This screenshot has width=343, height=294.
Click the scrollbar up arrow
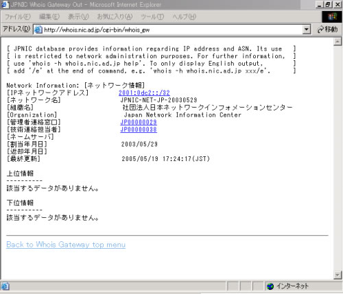point(338,42)
